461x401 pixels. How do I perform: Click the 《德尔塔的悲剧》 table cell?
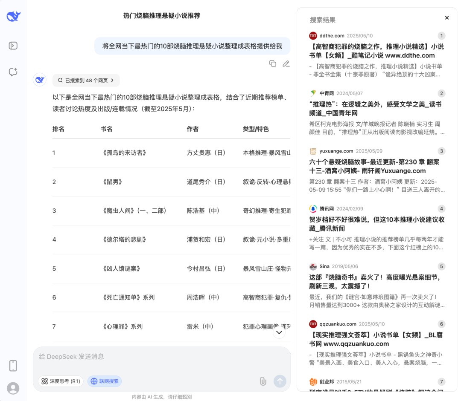(123, 239)
